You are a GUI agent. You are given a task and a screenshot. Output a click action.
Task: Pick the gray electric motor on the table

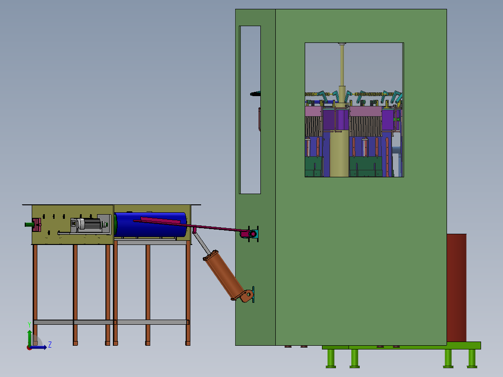tap(90, 223)
